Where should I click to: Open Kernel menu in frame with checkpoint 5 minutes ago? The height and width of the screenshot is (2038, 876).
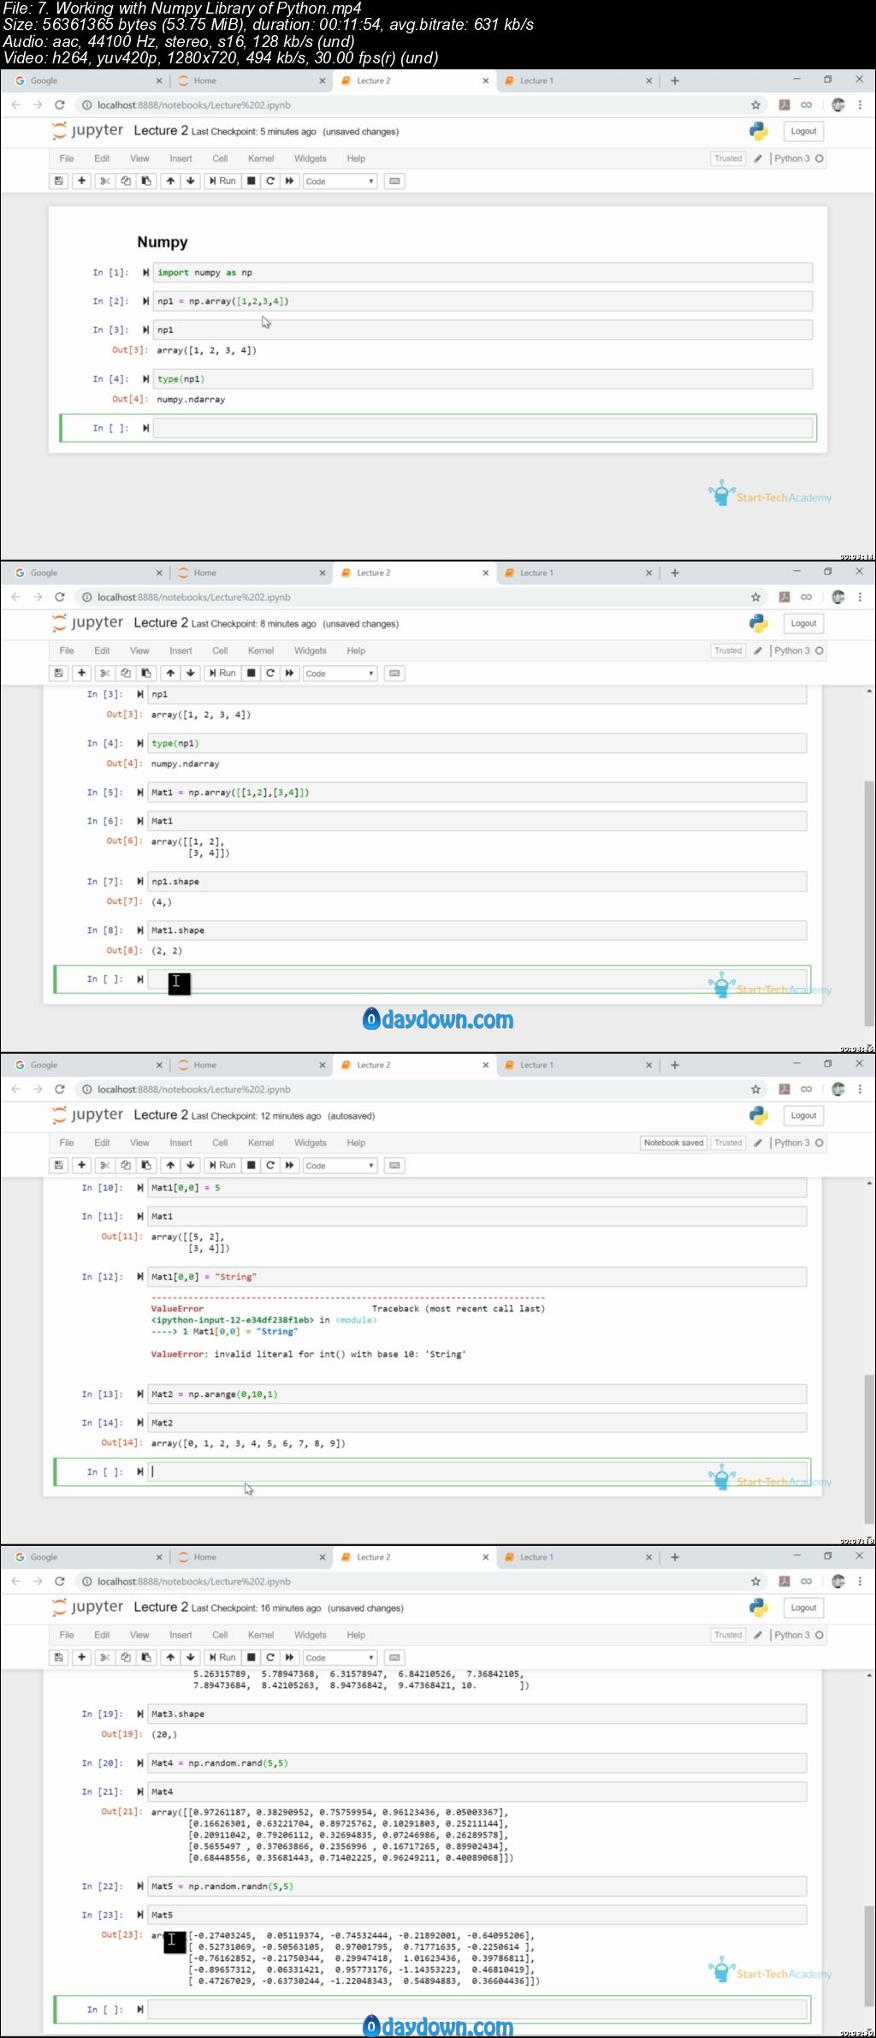tap(261, 158)
